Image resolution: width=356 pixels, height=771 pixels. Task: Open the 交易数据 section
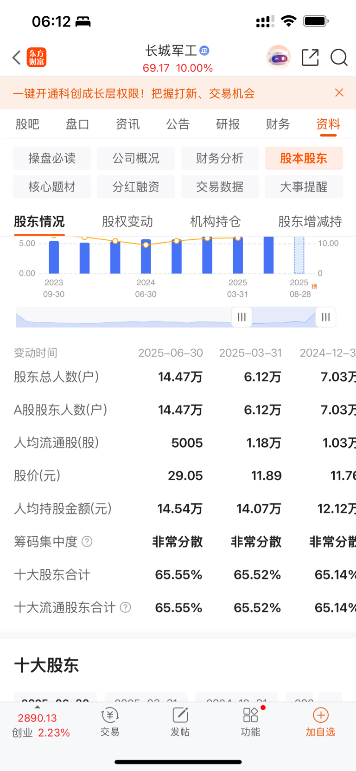coord(220,187)
